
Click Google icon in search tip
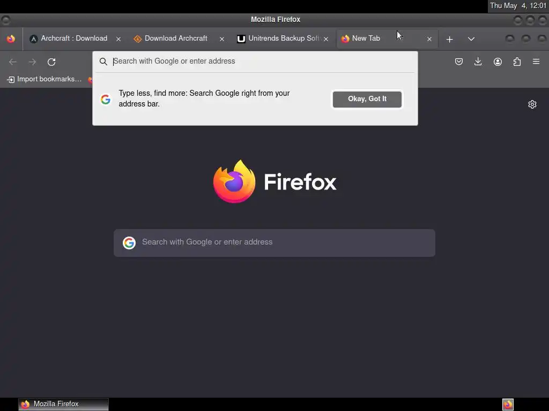(106, 99)
